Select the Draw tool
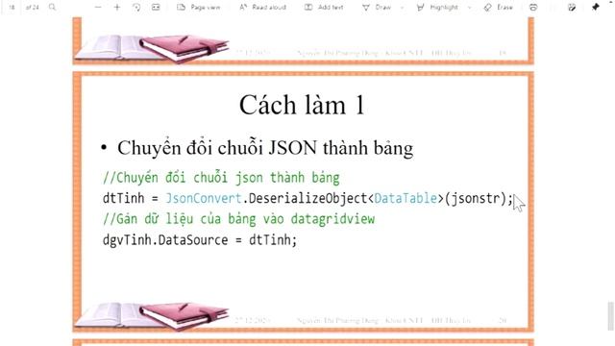Screen dimensions: 615x346 (x=377, y=7)
